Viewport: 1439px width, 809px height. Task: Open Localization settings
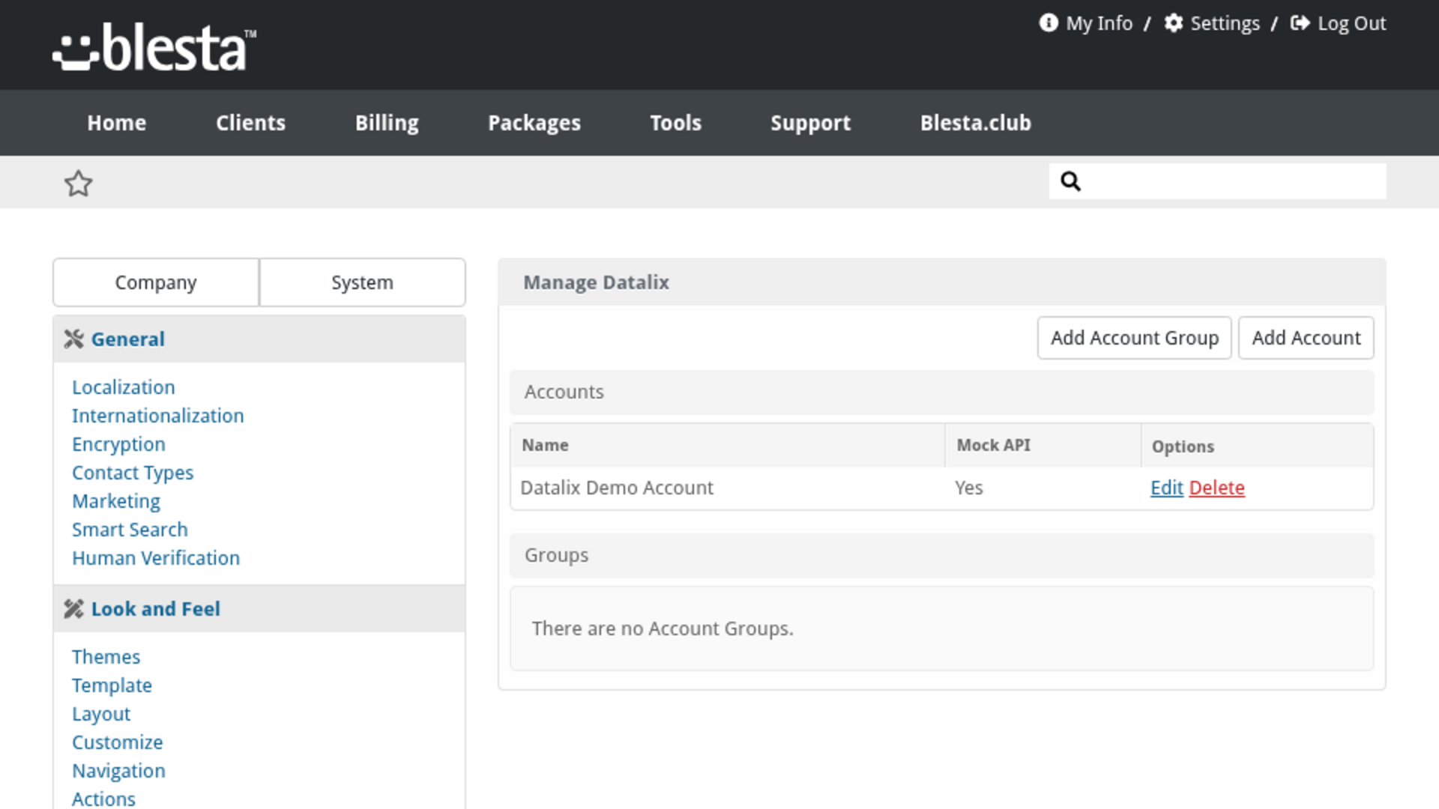[x=123, y=387]
